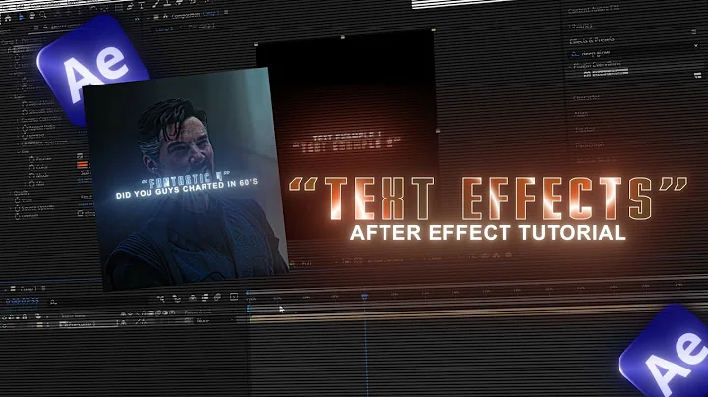Open the Tracker panel
The image size is (708, 397).
click(x=585, y=130)
